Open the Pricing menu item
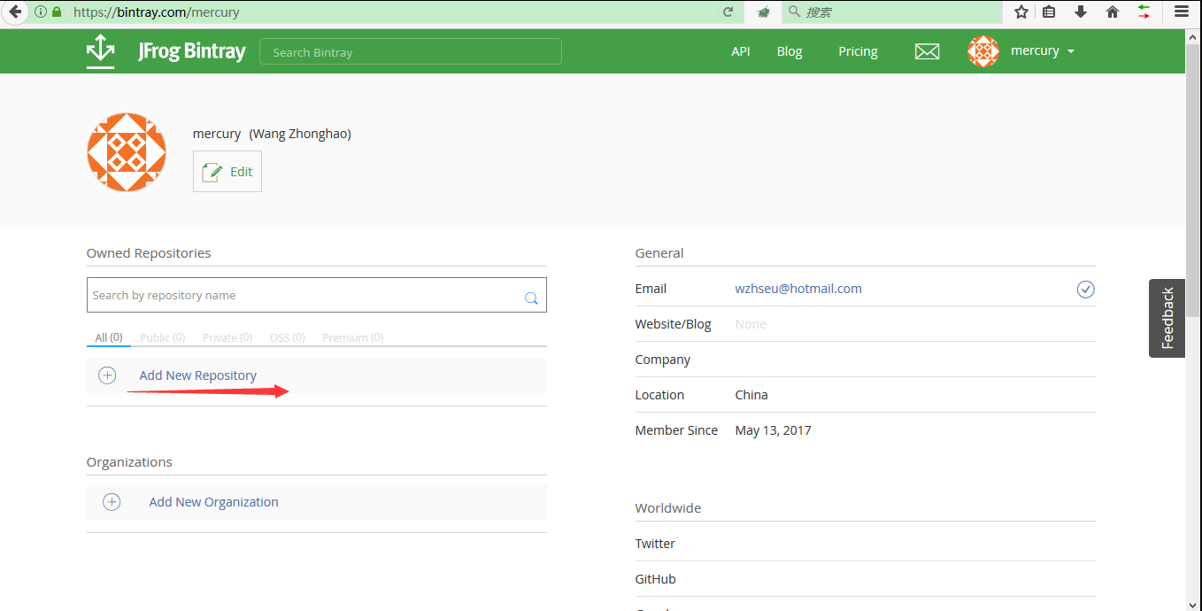 click(x=858, y=51)
